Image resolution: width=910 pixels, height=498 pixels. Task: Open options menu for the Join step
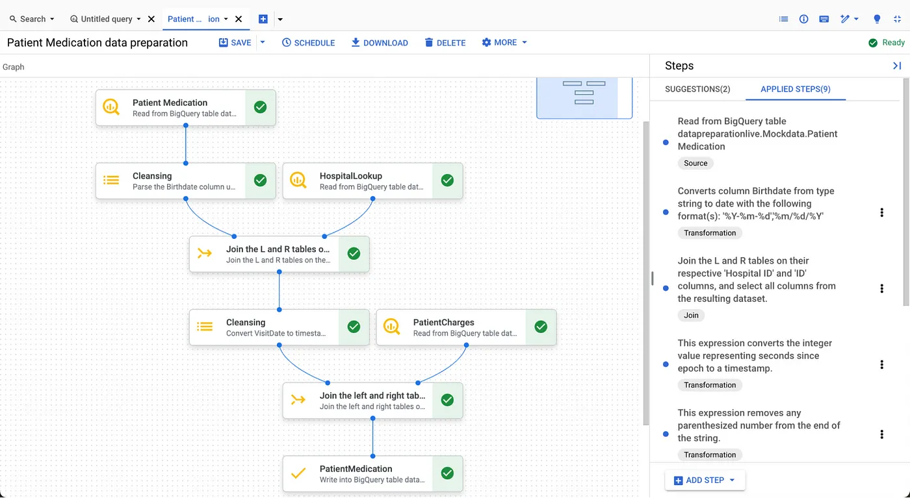point(881,288)
